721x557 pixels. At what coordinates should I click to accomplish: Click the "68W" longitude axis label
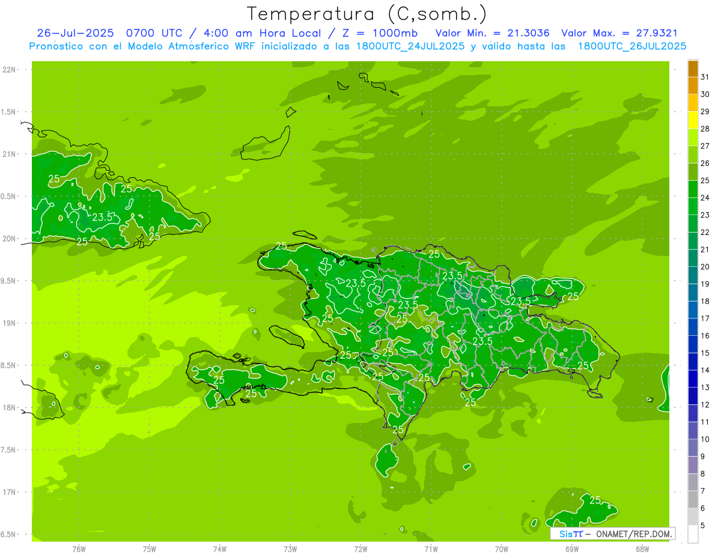point(642,549)
